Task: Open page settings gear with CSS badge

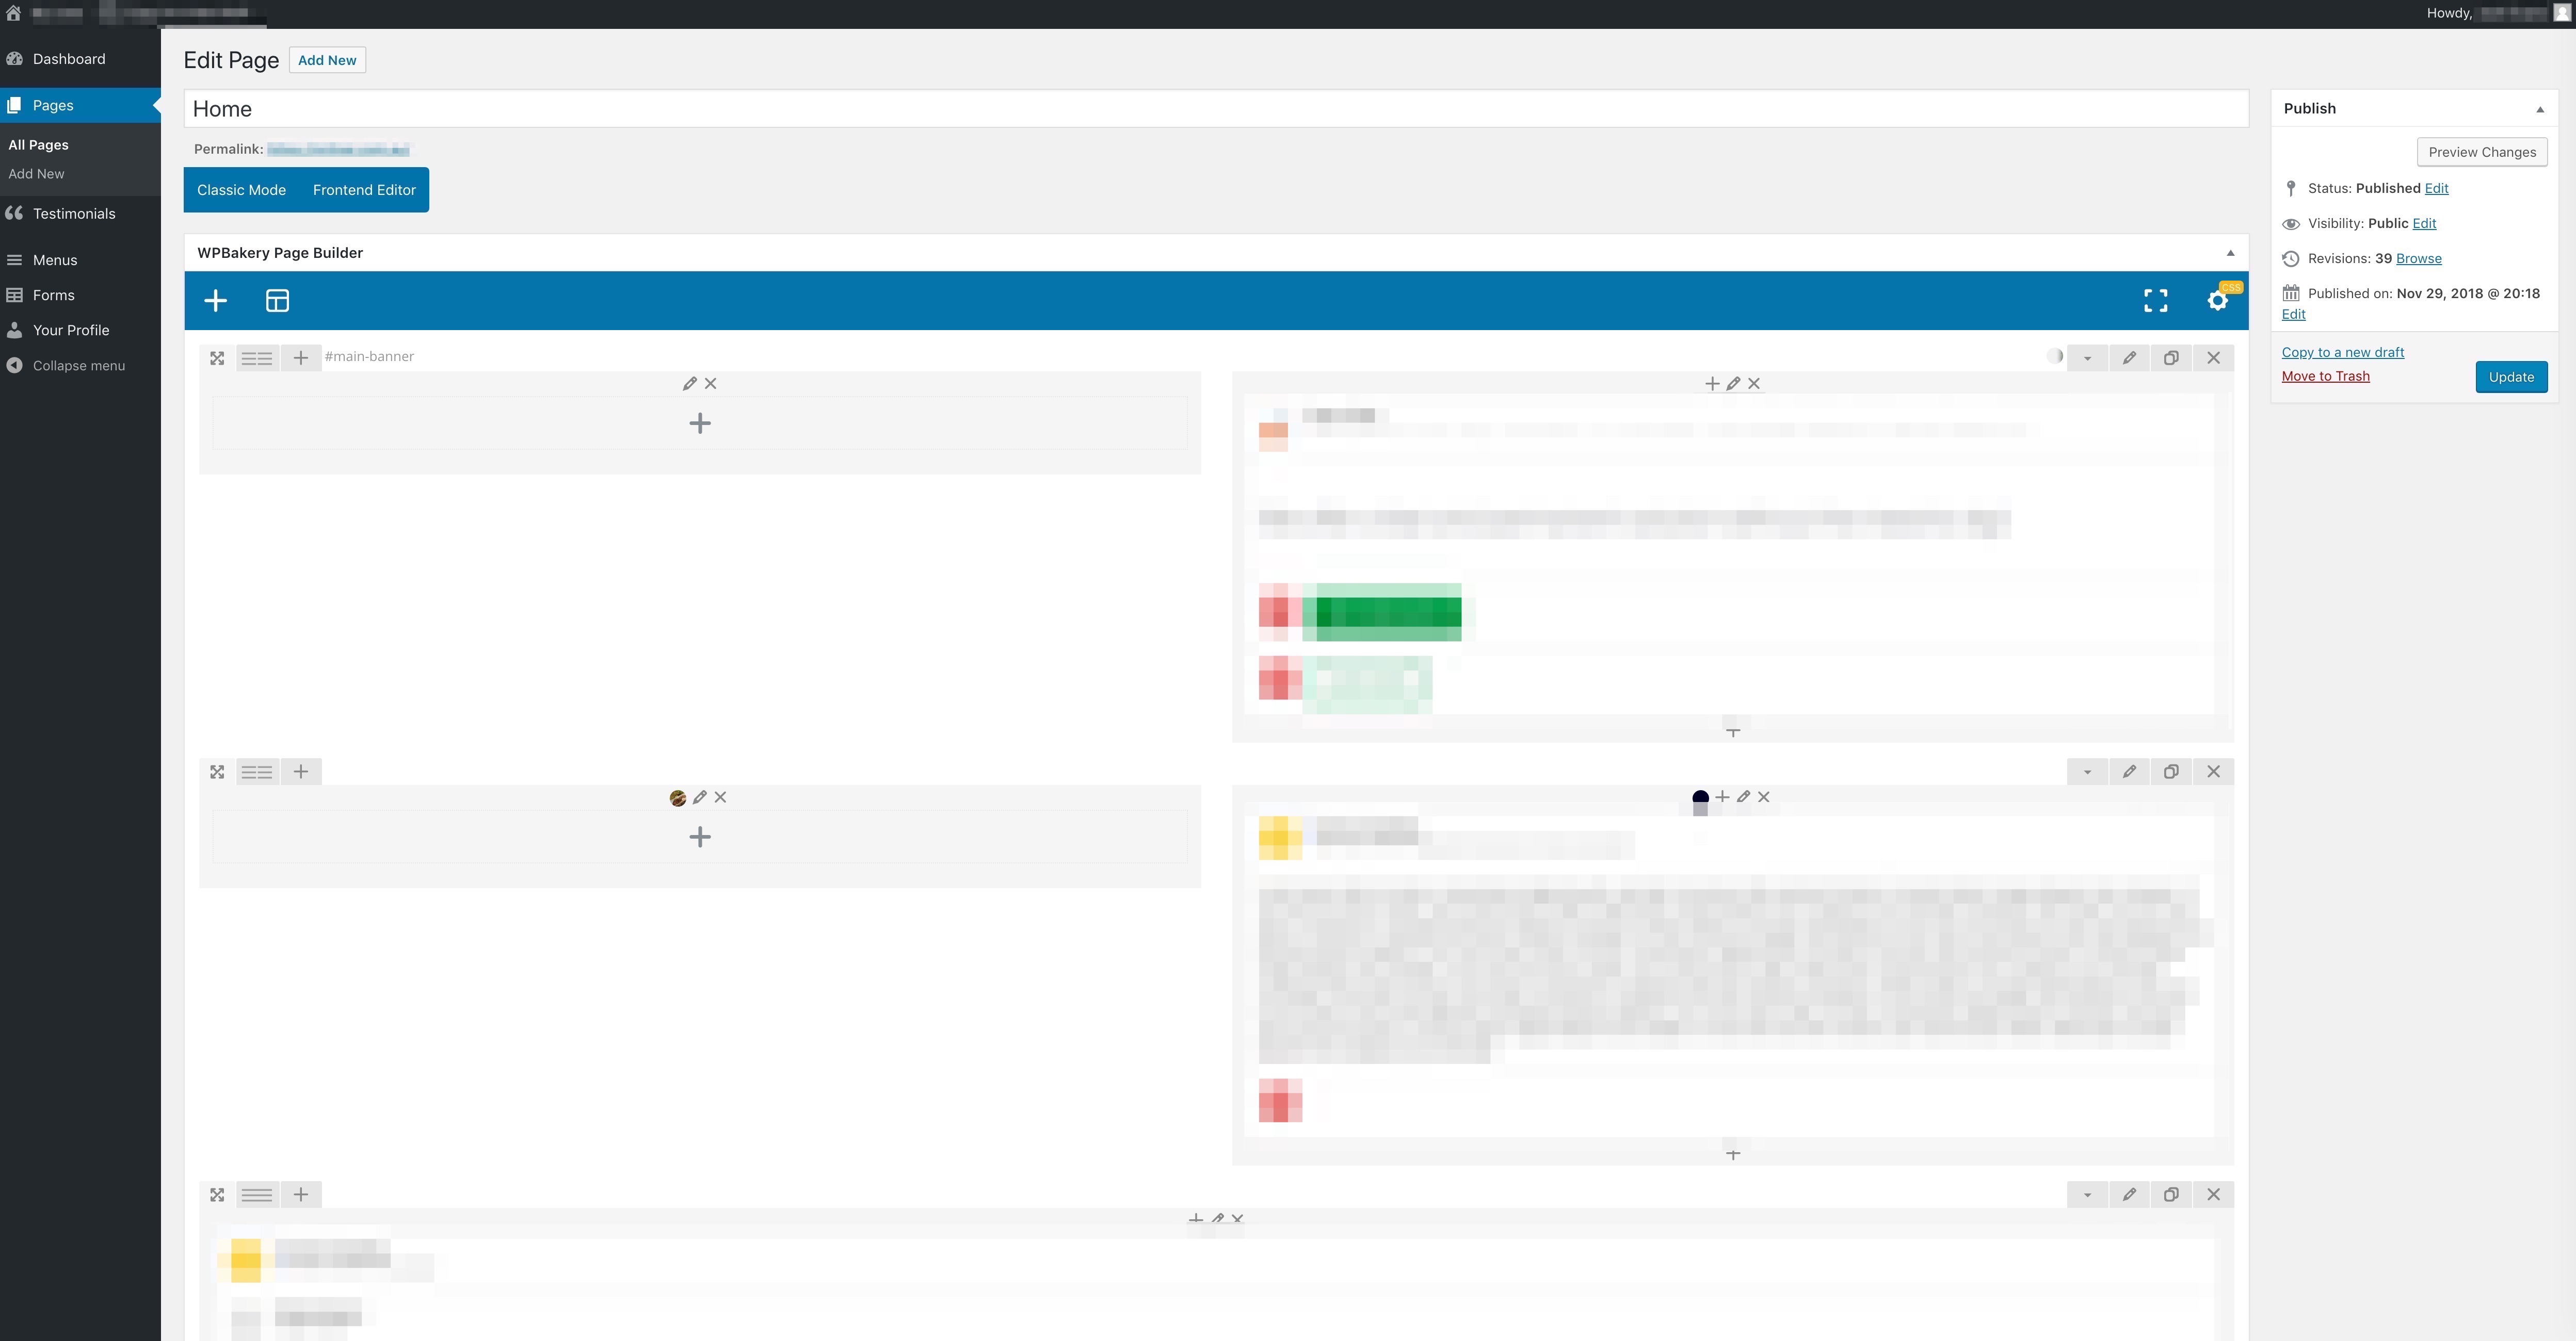Action: (2217, 301)
